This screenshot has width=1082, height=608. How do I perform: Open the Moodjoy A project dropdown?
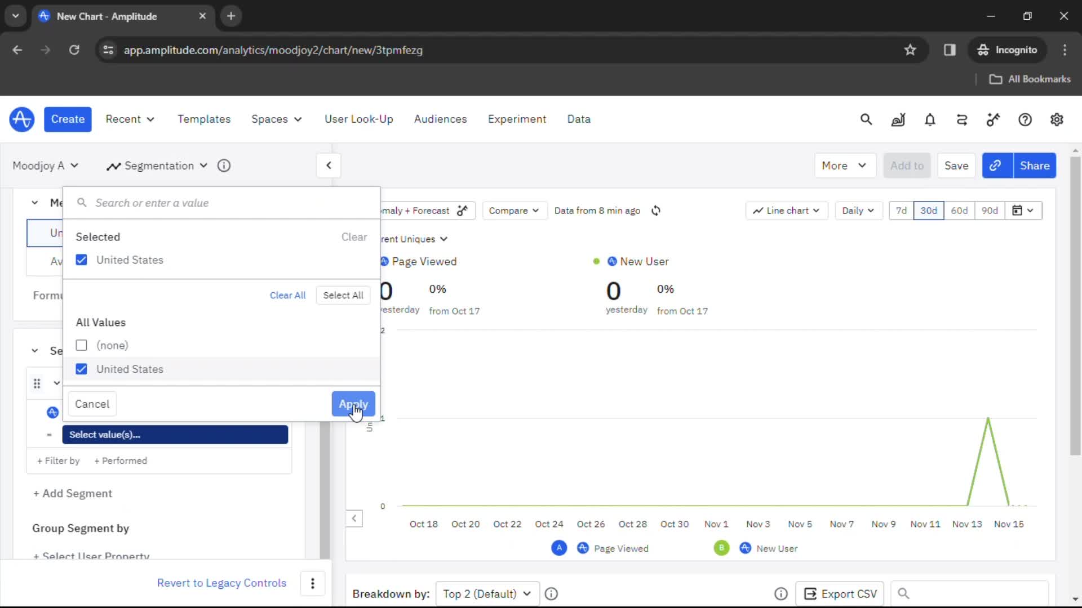[46, 166]
